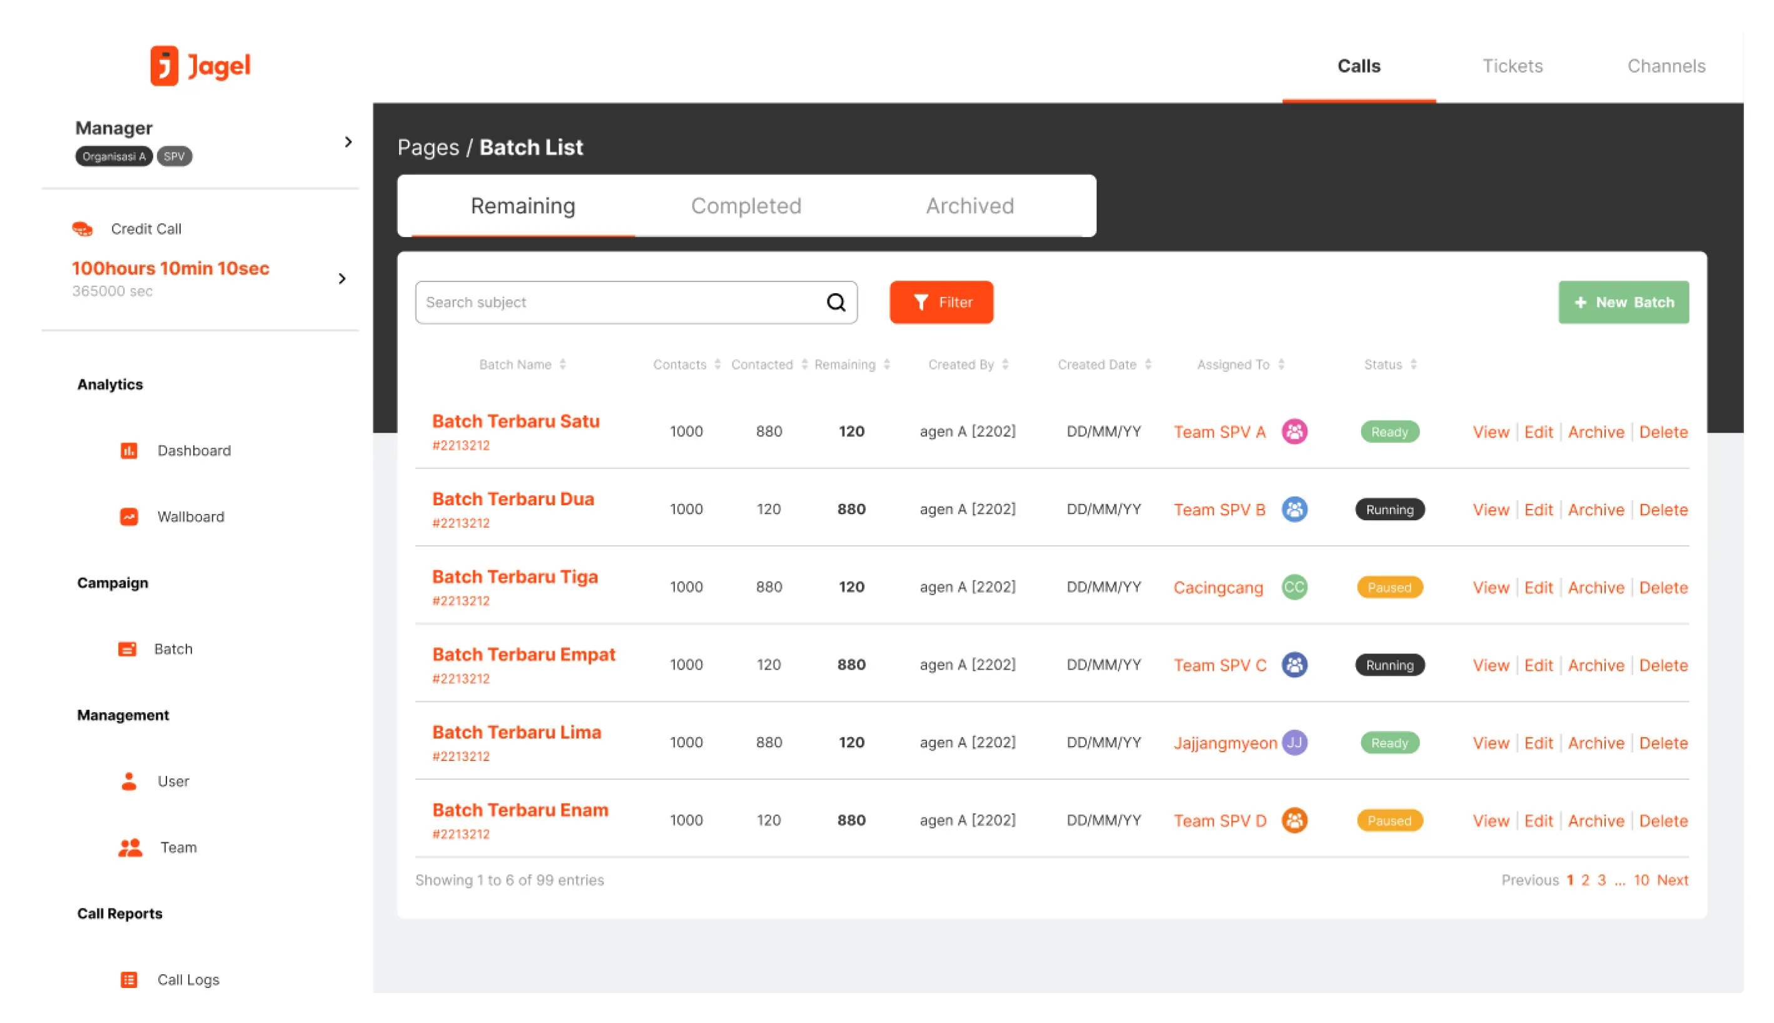1774x1023 pixels.
Task: Expand the Manager profile chevron
Action: point(348,142)
